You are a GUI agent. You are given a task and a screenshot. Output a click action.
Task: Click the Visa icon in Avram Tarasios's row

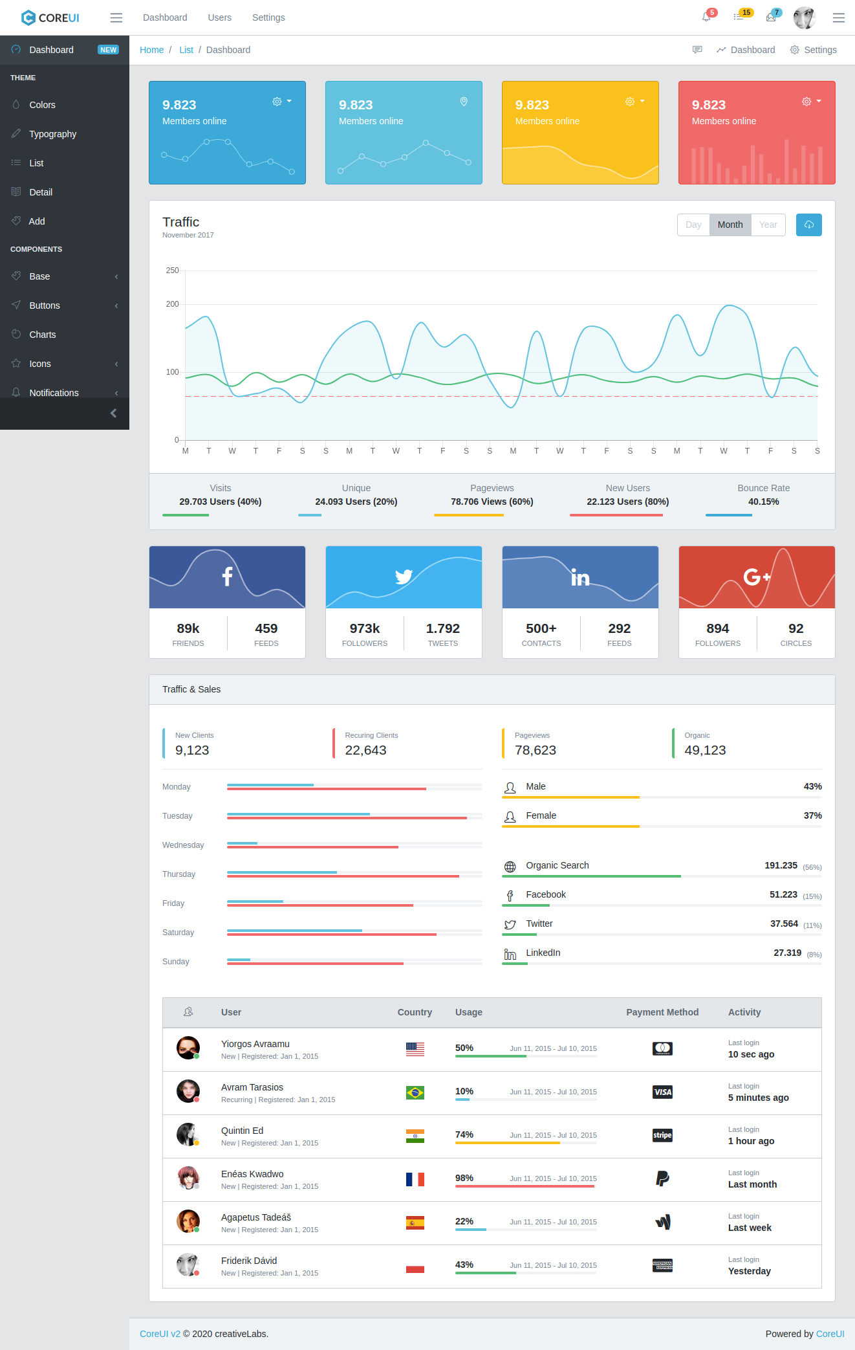[x=662, y=1092]
